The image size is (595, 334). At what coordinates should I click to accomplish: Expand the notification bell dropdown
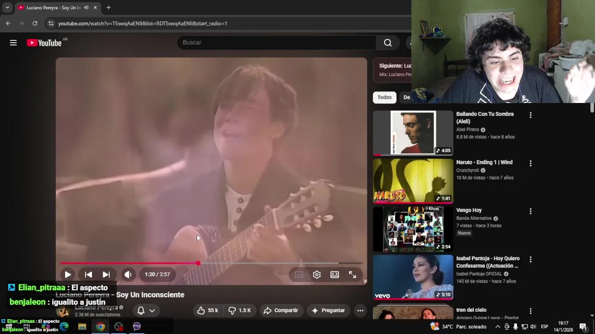coord(145,310)
